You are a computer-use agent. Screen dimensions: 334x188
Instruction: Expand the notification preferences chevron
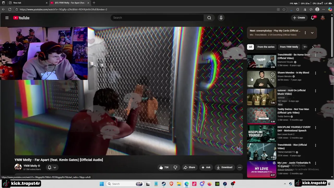55,167
